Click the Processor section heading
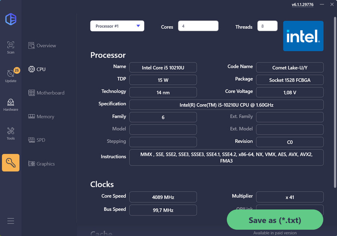 click(108, 55)
